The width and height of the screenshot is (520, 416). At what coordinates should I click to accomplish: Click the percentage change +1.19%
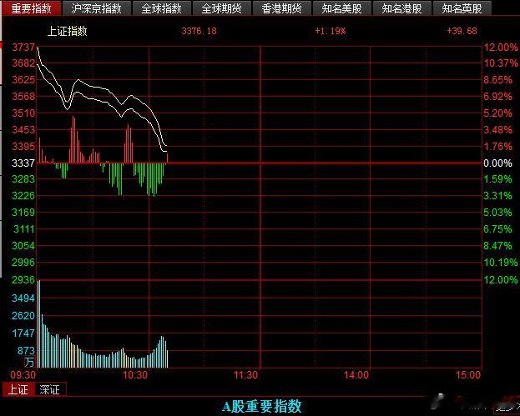(x=331, y=31)
